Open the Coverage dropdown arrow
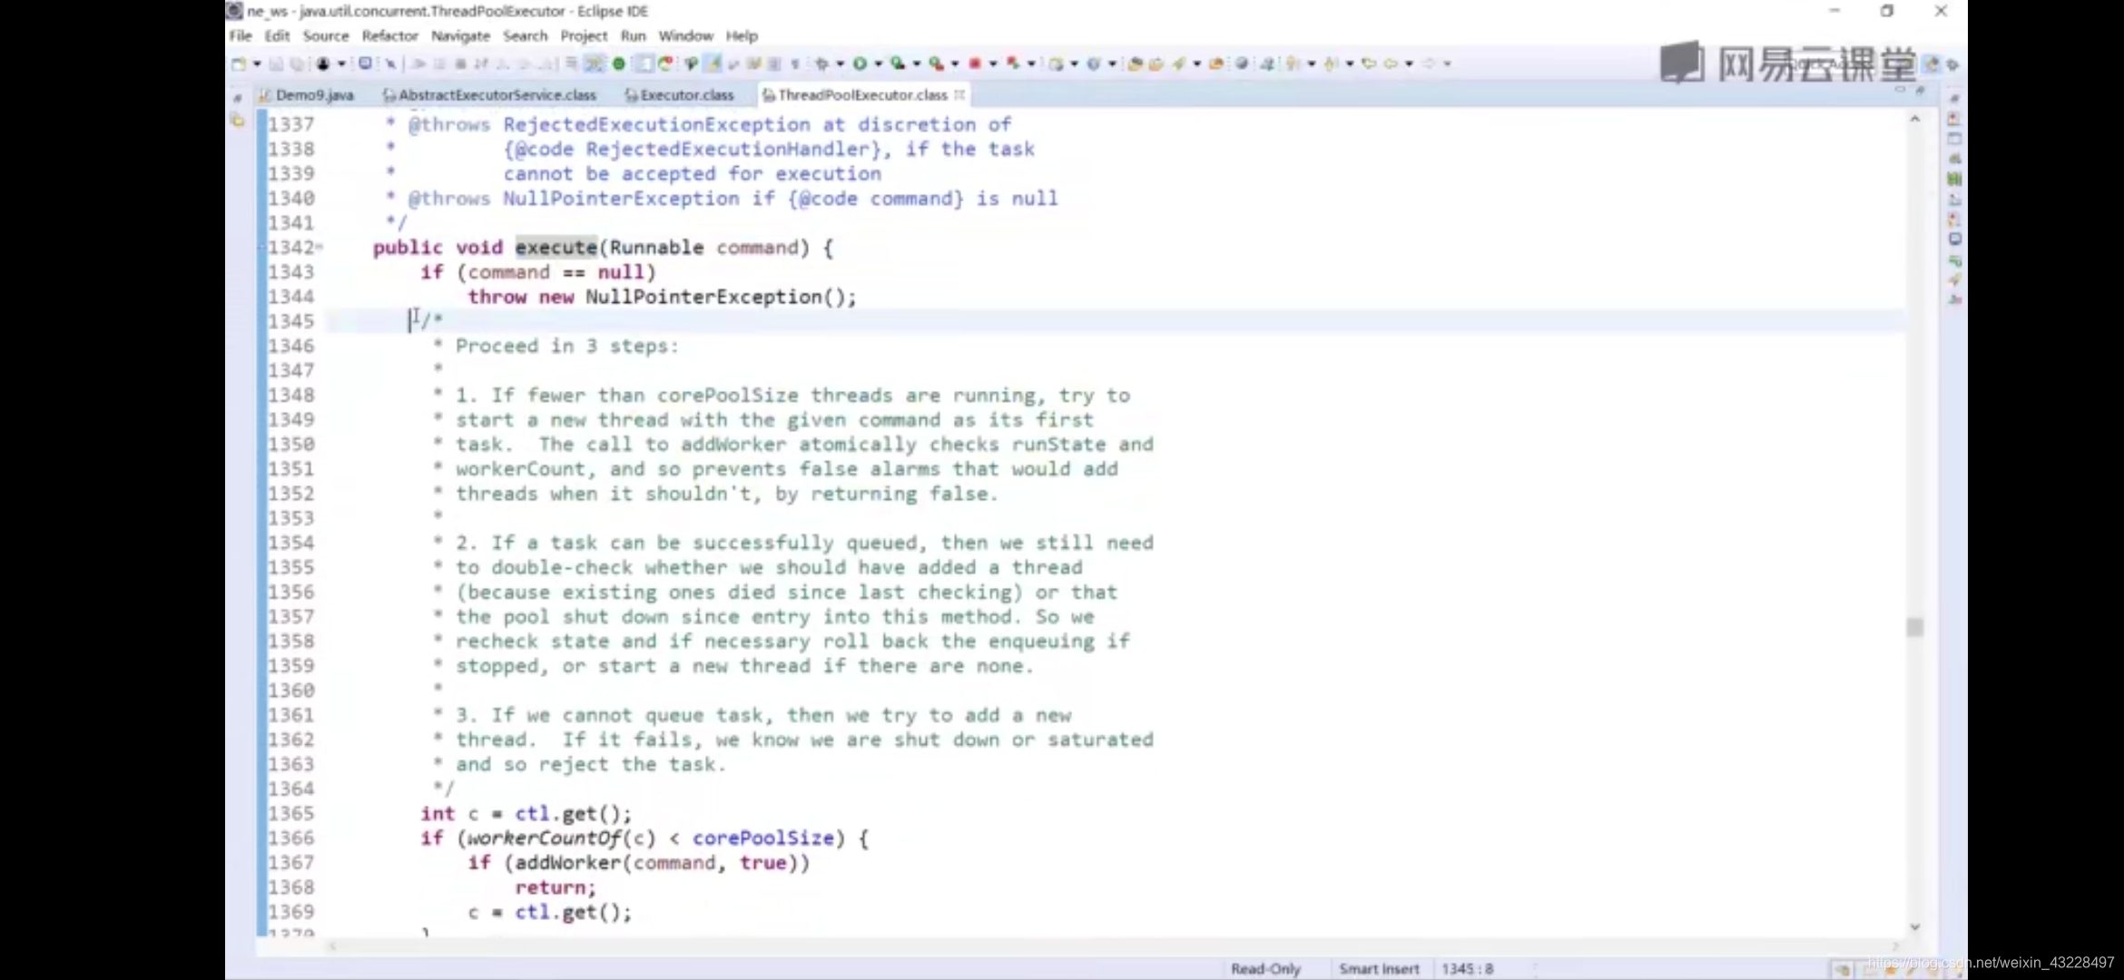This screenshot has width=2124, height=980. pos(917,64)
